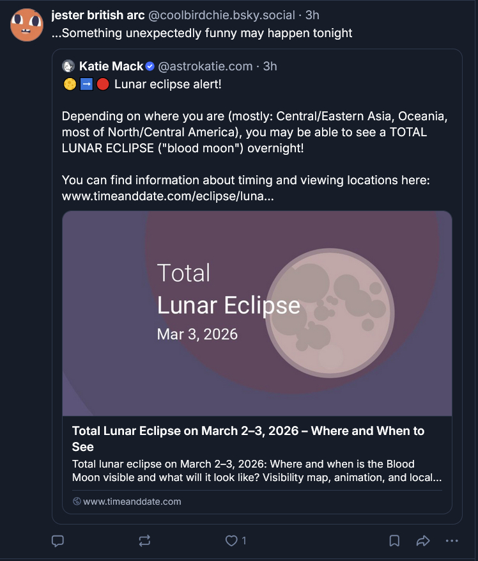Click the blue verified badge beside Katie Mack
The image size is (478, 561).
point(150,66)
